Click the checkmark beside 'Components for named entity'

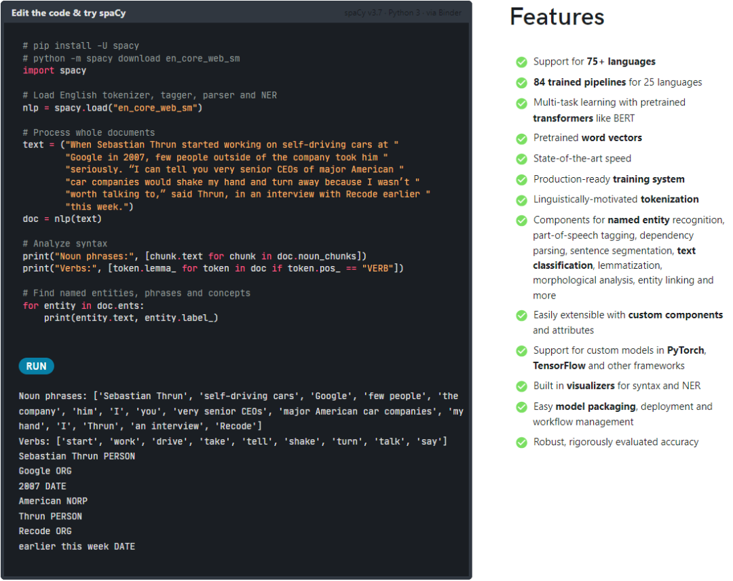point(521,221)
